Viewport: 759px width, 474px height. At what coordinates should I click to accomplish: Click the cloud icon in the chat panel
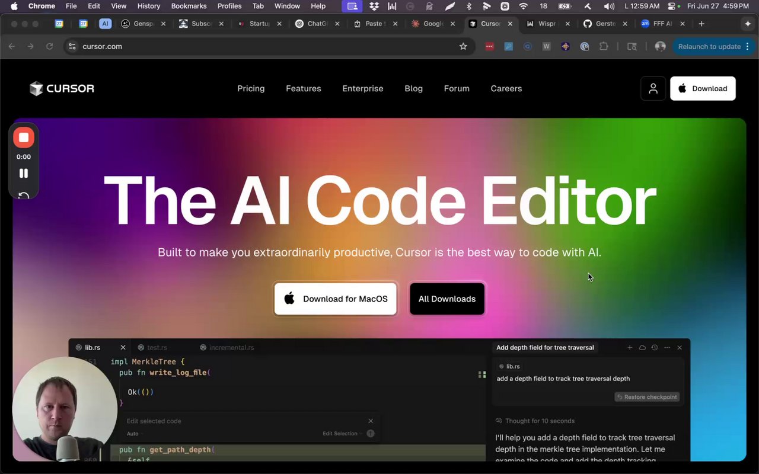tap(642, 347)
